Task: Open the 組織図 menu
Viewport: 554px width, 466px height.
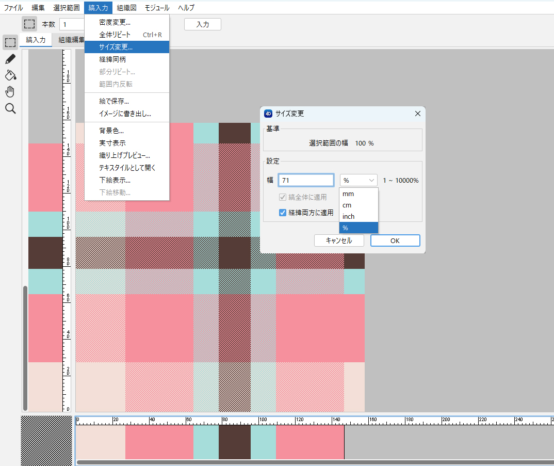Action: [x=126, y=8]
